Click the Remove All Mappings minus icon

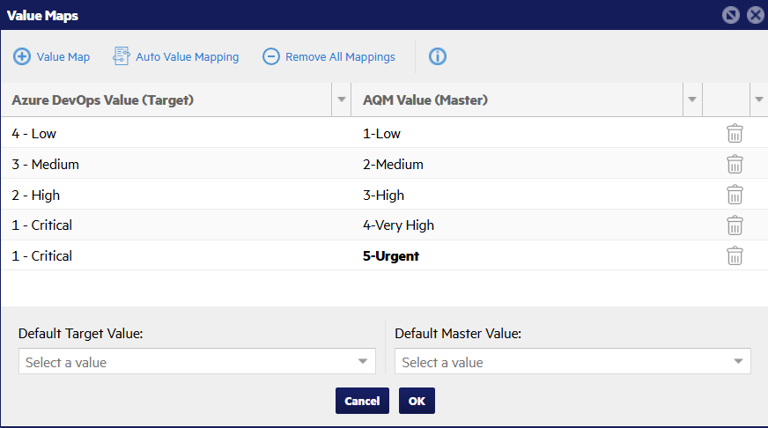pyautogui.click(x=271, y=57)
